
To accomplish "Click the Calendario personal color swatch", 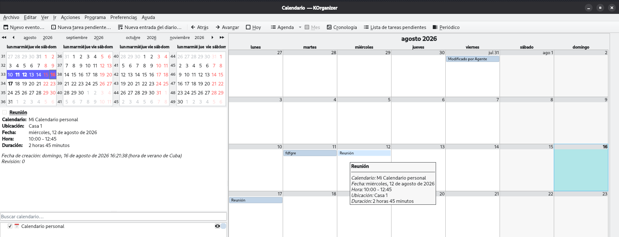I will pyautogui.click(x=223, y=226).
